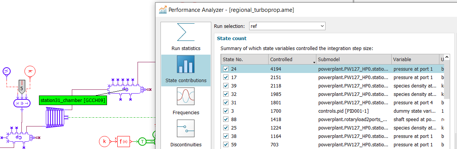Click Performance Analyzer title bar icon
Image resolution: width=457 pixels, height=149 pixels.
click(x=163, y=10)
